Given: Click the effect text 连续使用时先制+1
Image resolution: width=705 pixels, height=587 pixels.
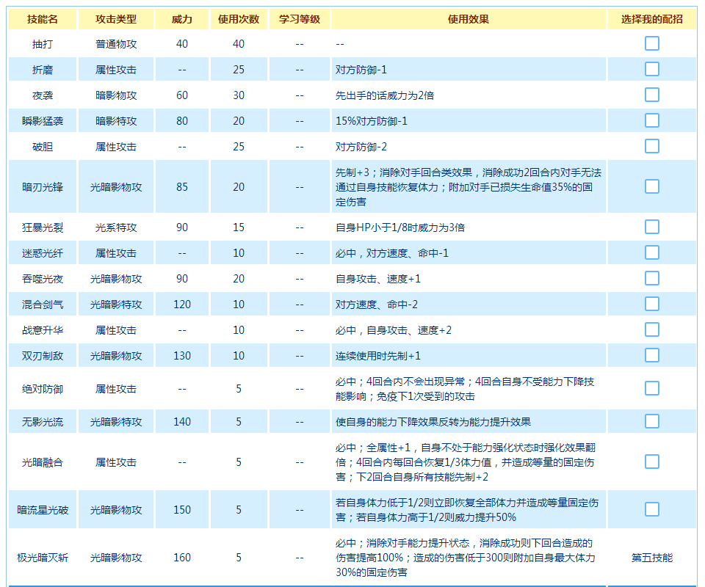Looking at the screenshot, I should 377,356.
